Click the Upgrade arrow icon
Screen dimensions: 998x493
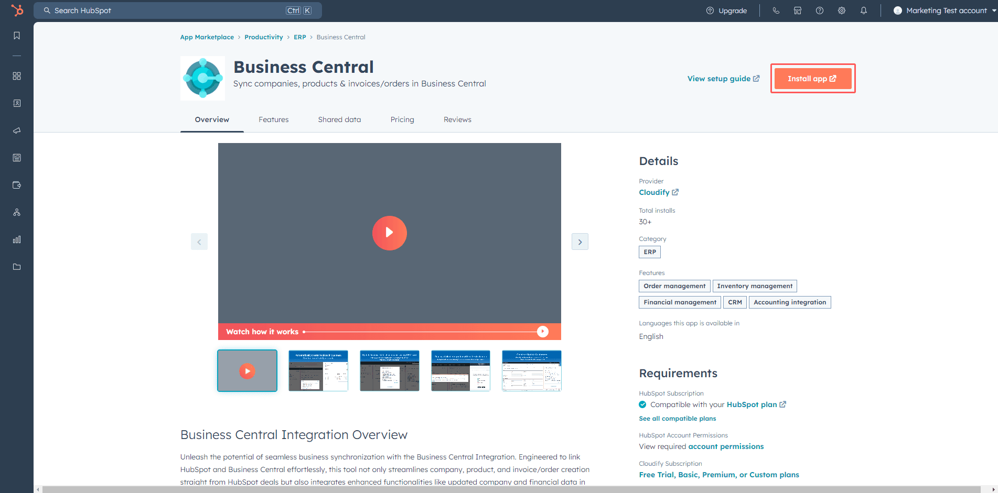coord(710,10)
